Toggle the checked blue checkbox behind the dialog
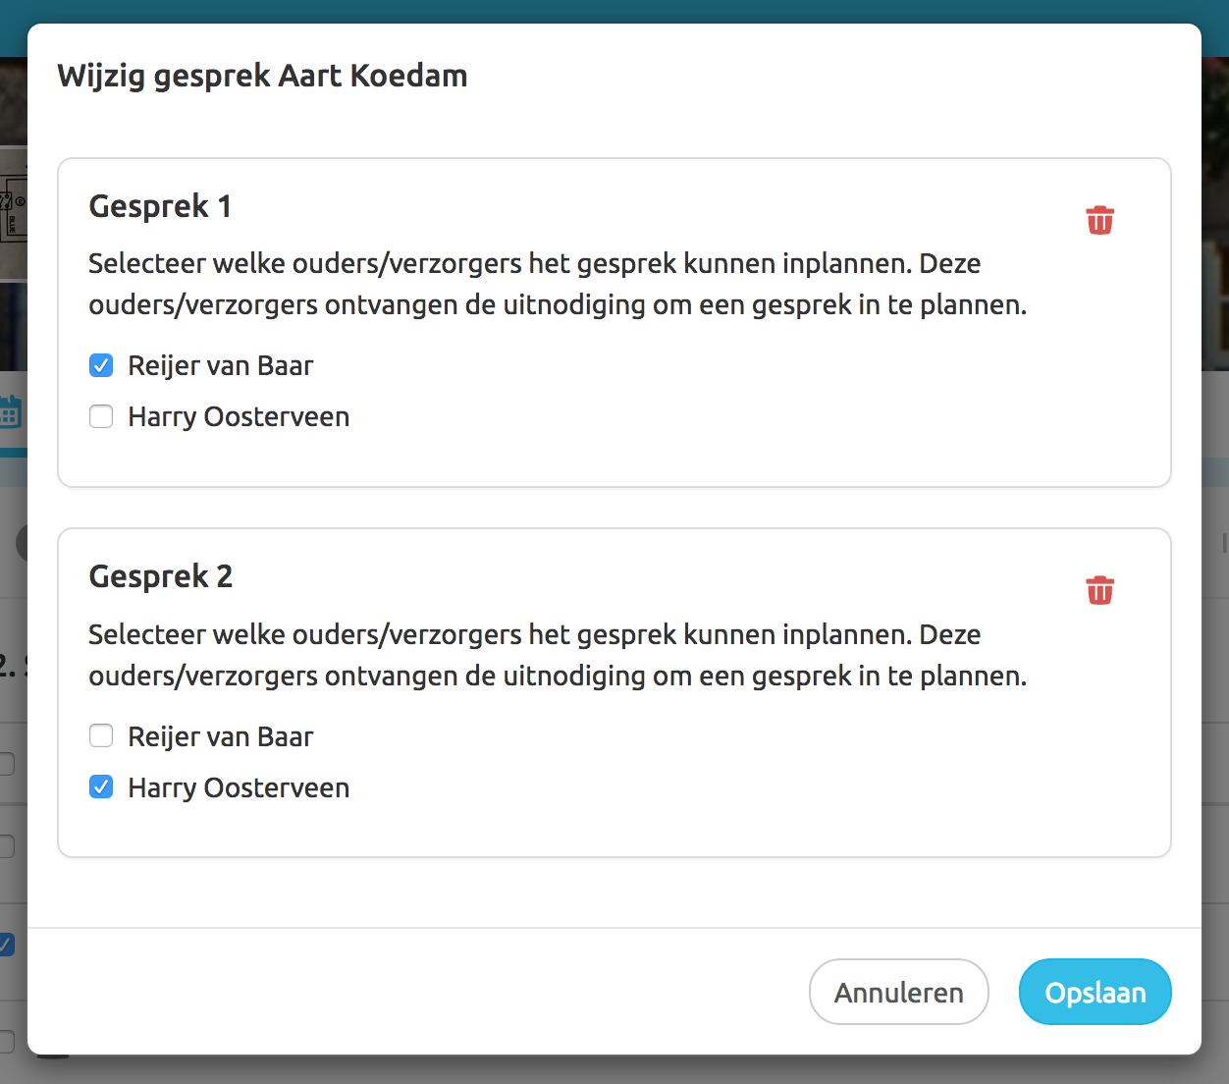The width and height of the screenshot is (1229, 1084). (7, 945)
